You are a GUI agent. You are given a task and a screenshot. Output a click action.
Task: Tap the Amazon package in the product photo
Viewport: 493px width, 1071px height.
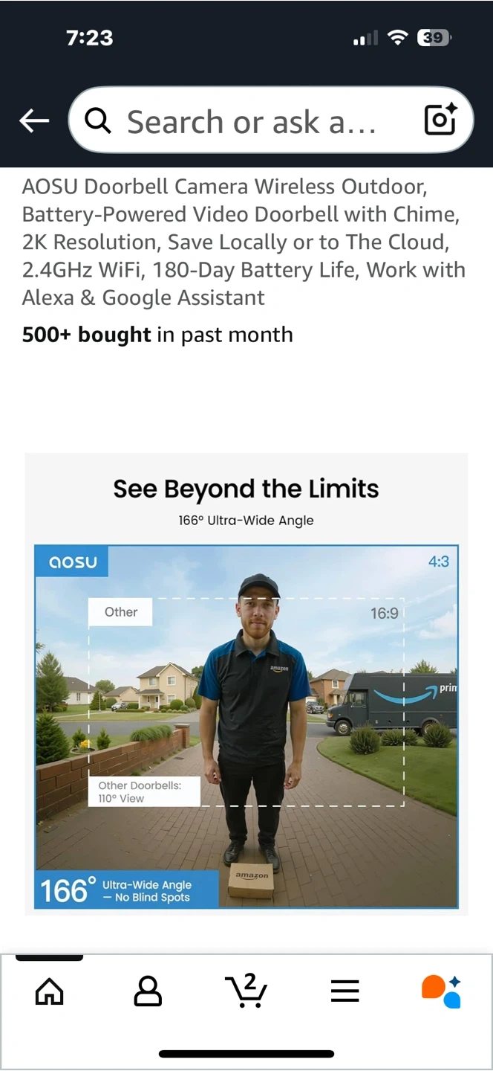pyautogui.click(x=251, y=881)
